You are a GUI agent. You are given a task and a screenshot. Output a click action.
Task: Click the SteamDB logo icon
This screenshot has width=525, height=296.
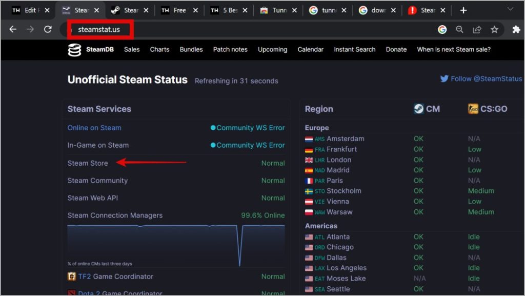(74, 50)
